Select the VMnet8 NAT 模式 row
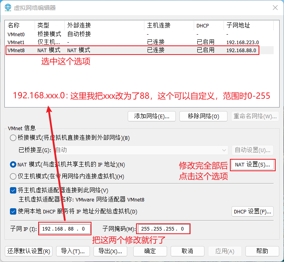The image size is (284, 262). pos(140,50)
